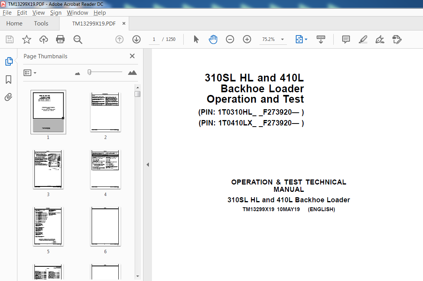Open the Sign menu

[56, 13]
